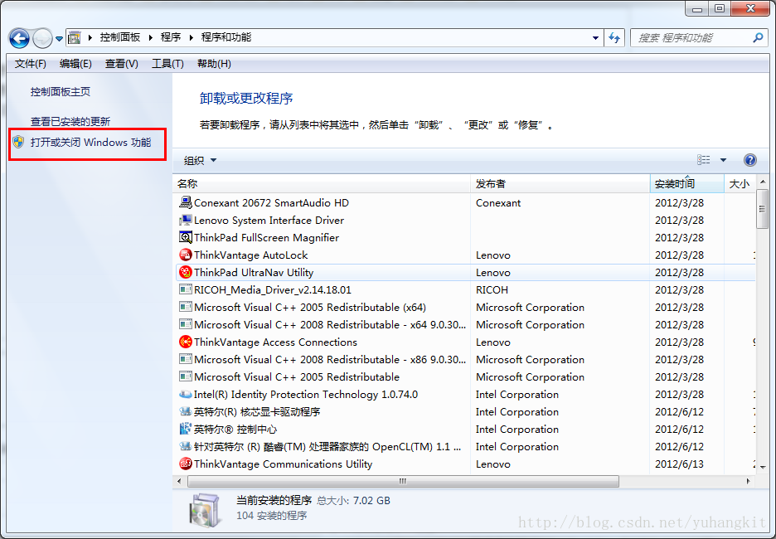Click the 2012/6/13 install date cell
This screenshot has width=776, height=539.
[x=679, y=464]
